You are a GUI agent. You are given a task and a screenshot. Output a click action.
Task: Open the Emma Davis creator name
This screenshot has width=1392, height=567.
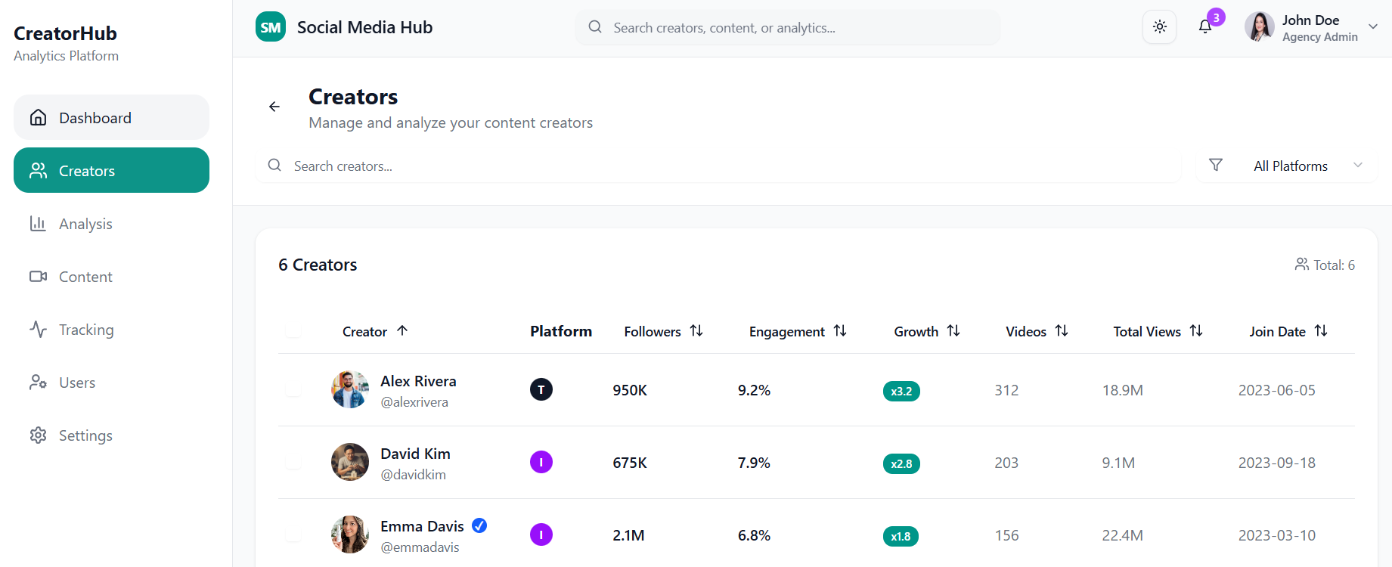pyautogui.click(x=422, y=526)
